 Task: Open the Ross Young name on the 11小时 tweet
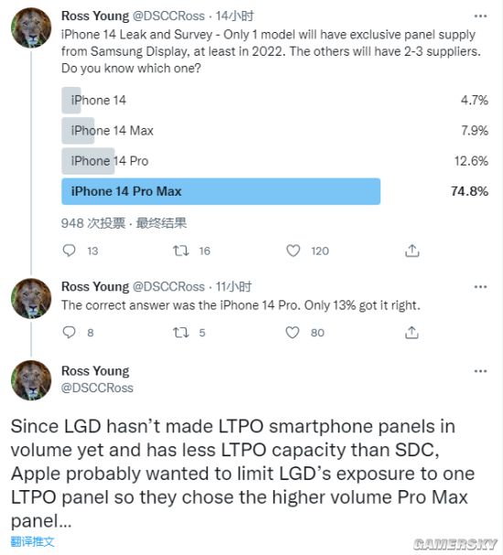click(95, 287)
